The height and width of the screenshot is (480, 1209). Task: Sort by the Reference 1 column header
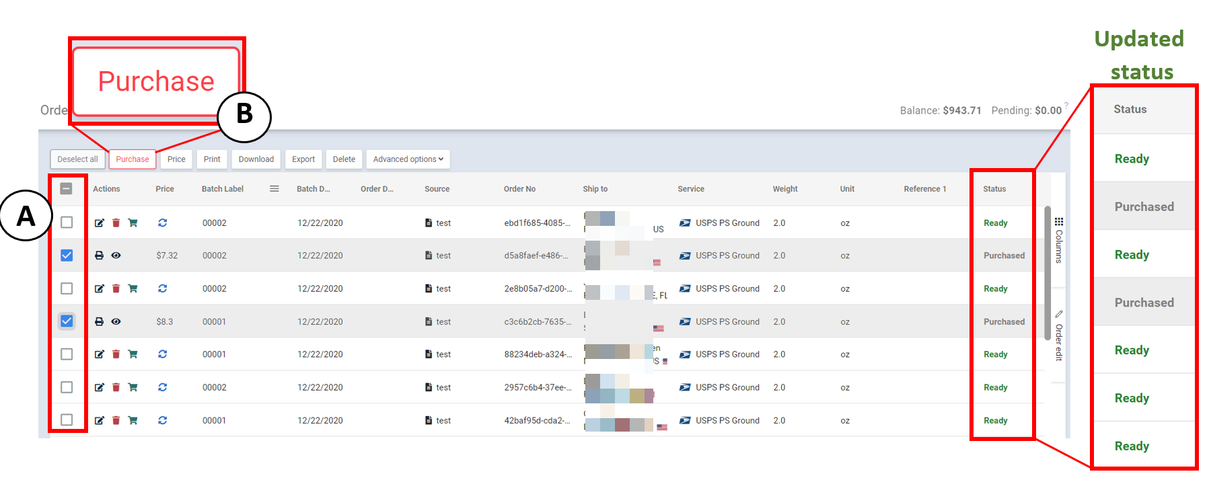click(925, 189)
